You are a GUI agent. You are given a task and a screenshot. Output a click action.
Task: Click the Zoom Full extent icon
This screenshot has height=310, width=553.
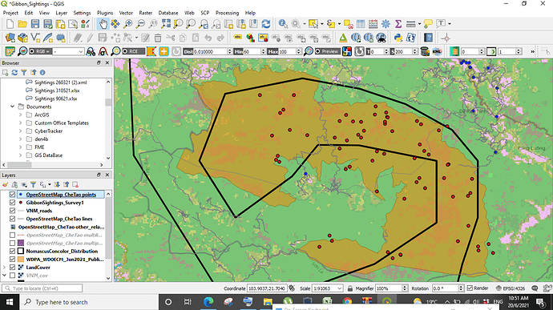165,23
